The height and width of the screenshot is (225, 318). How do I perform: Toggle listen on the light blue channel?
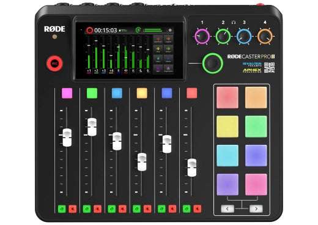click(x=112, y=209)
